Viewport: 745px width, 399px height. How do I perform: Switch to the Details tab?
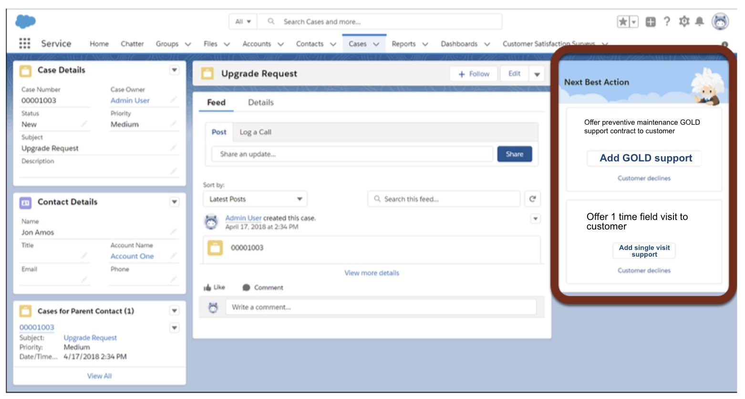click(260, 102)
